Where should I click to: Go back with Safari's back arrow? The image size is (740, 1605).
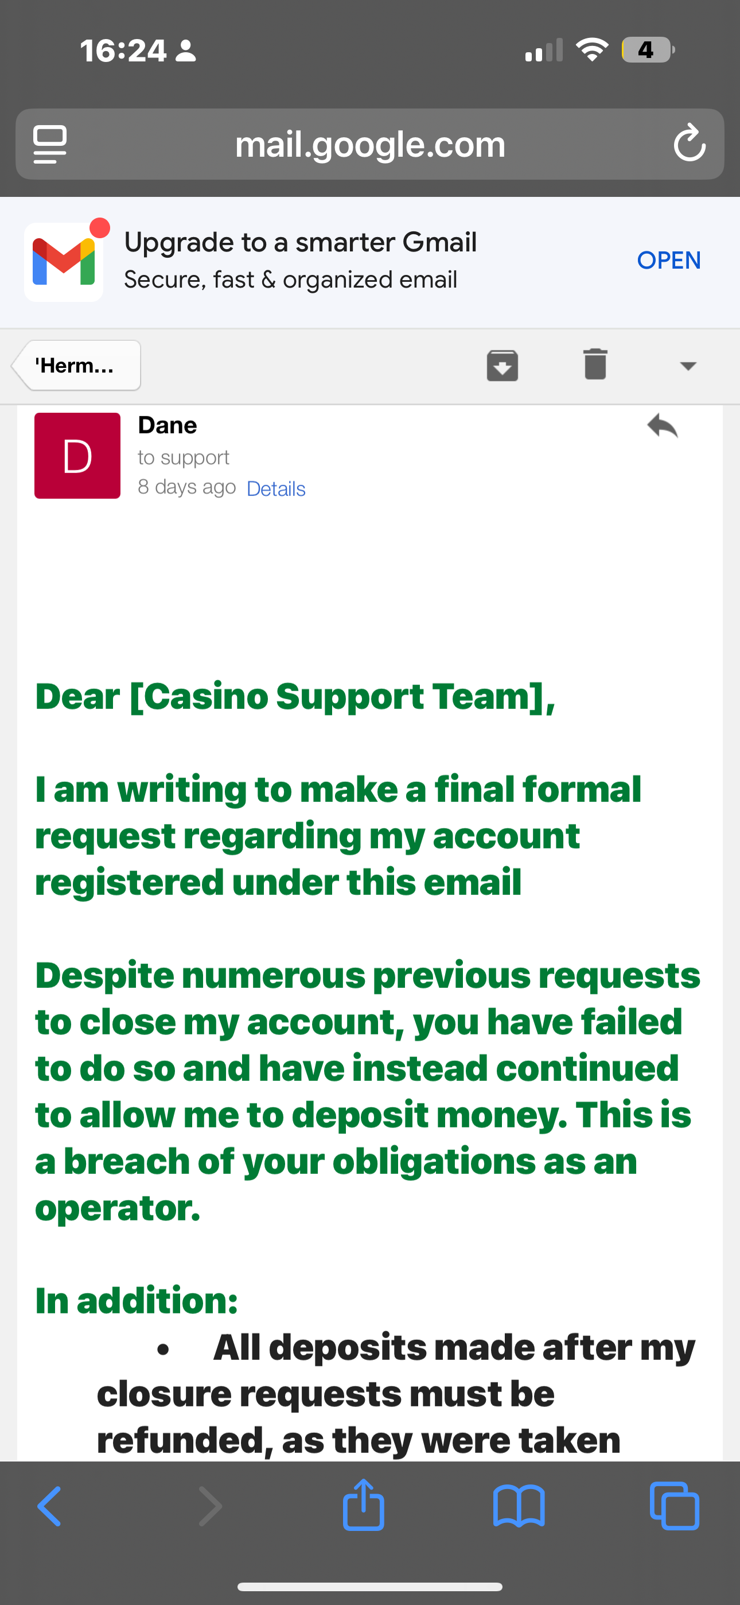[50, 1507]
